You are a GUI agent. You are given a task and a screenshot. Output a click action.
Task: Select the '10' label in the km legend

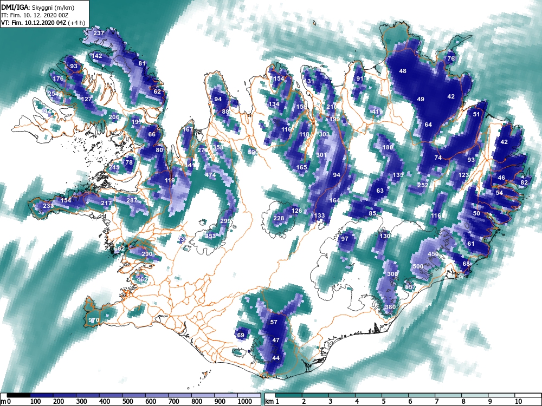518,402
